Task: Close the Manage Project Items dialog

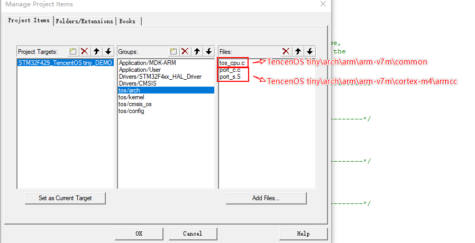Action: click(x=323, y=4)
